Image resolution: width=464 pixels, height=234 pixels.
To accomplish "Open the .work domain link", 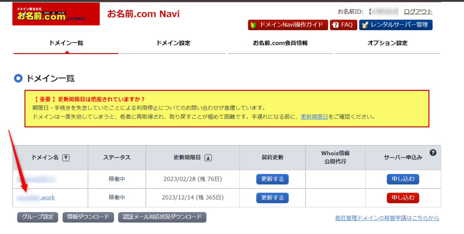I will click(36, 198).
